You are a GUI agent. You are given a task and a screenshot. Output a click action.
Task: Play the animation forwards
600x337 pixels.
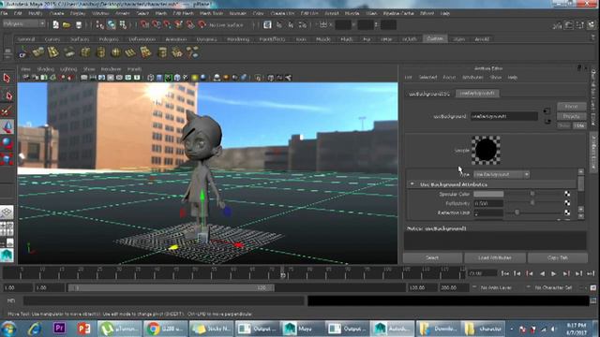coord(554,273)
